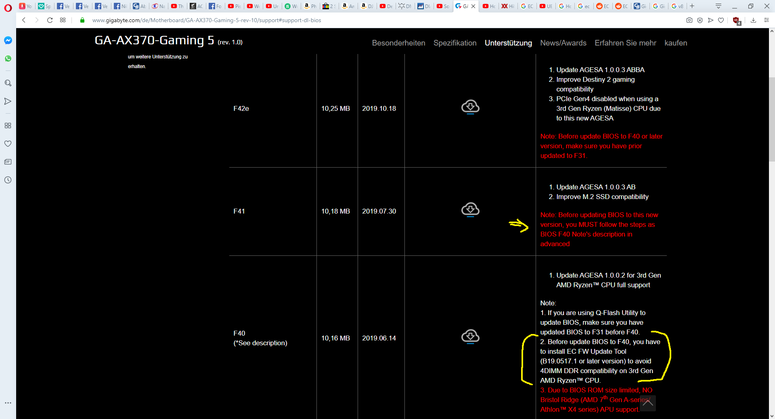This screenshot has height=419, width=775.
Task: Switch to the Sp tab
Action: click(x=44, y=6)
